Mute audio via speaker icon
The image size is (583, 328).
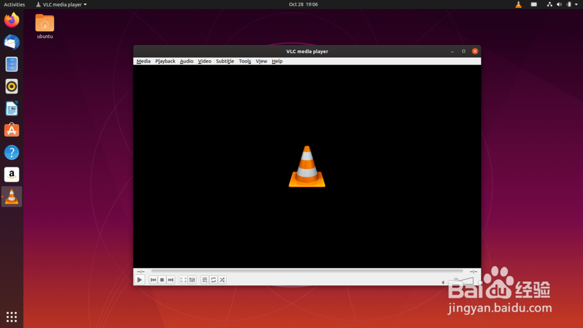[x=443, y=282]
